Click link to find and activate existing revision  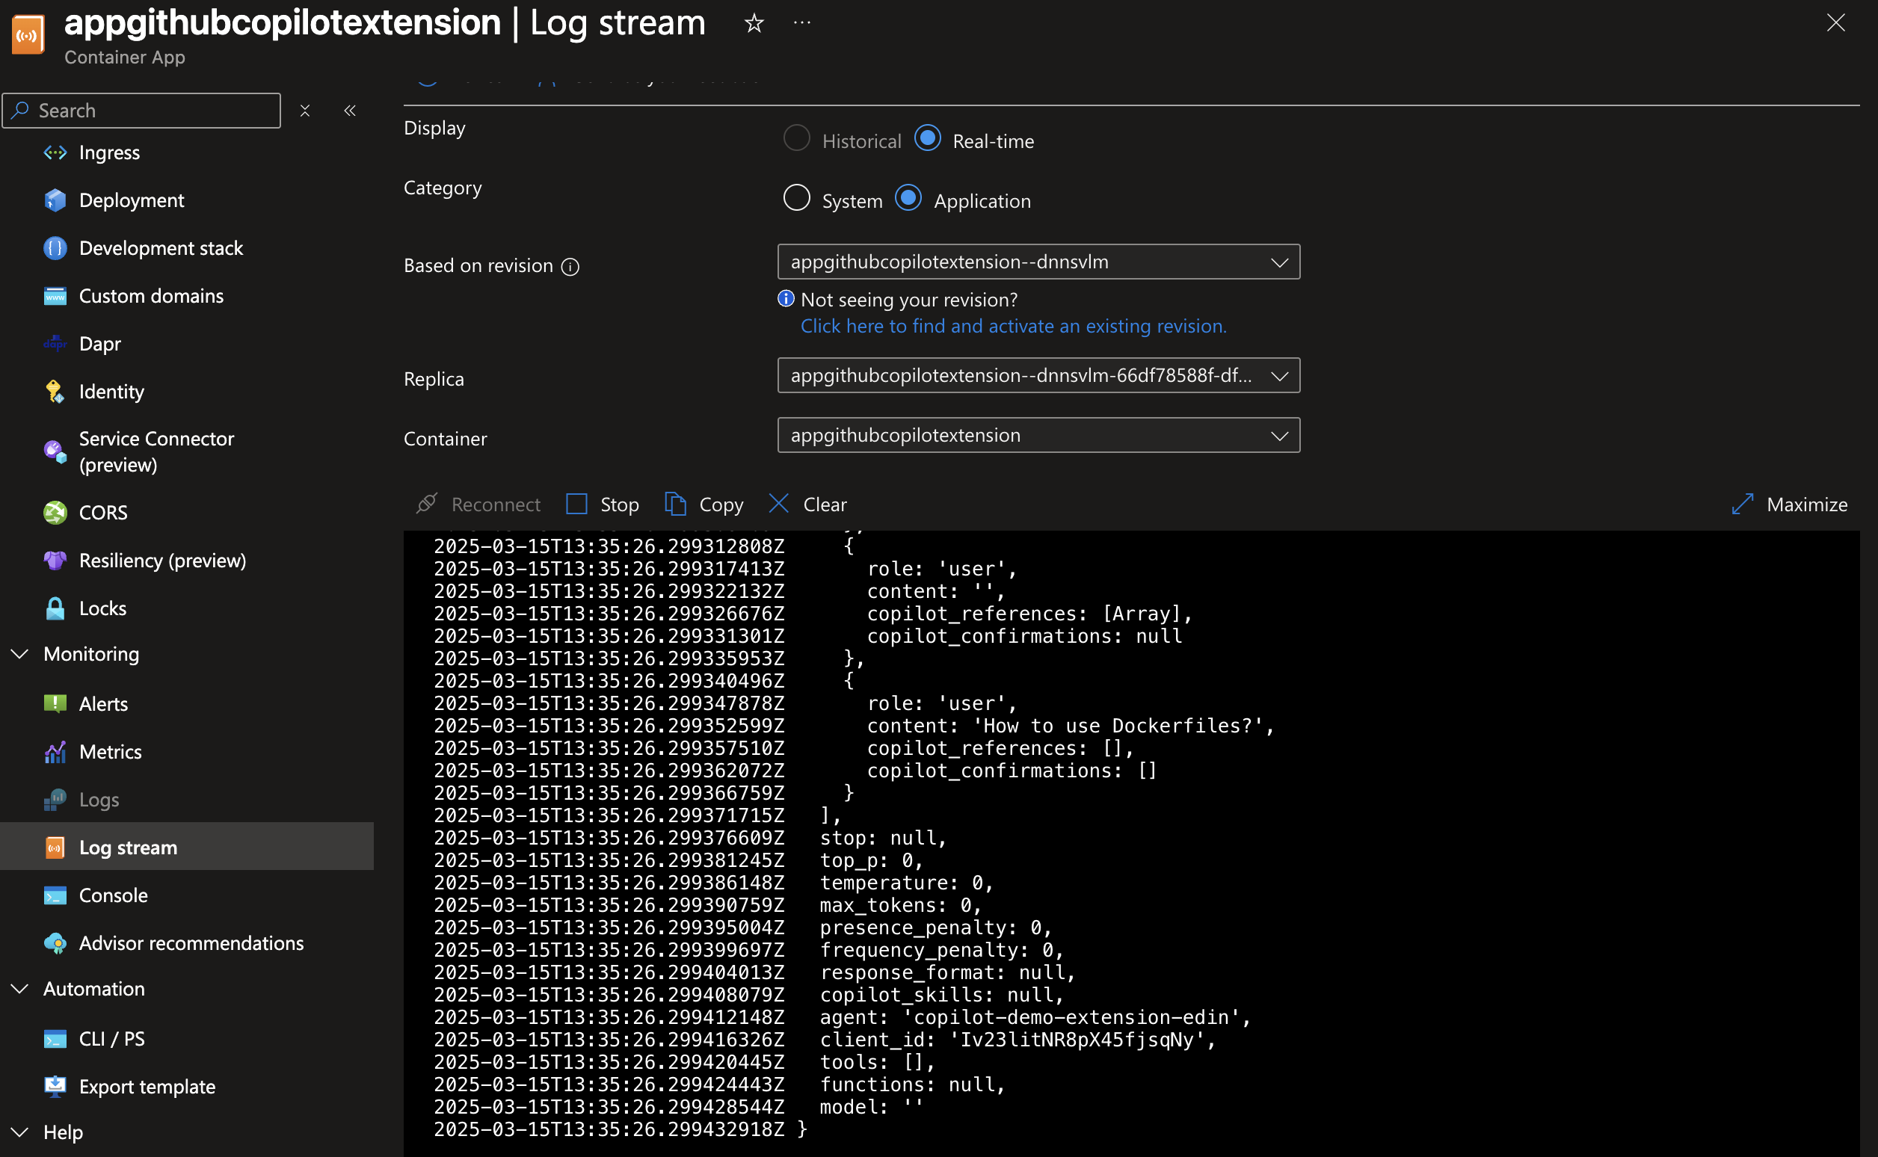click(x=1012, y=326)
